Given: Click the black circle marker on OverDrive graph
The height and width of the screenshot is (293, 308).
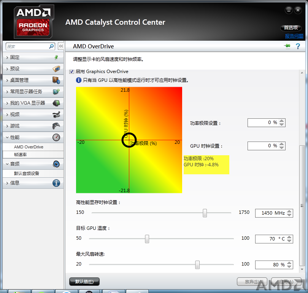Looking at the screenshot, I should coord(129,140).
